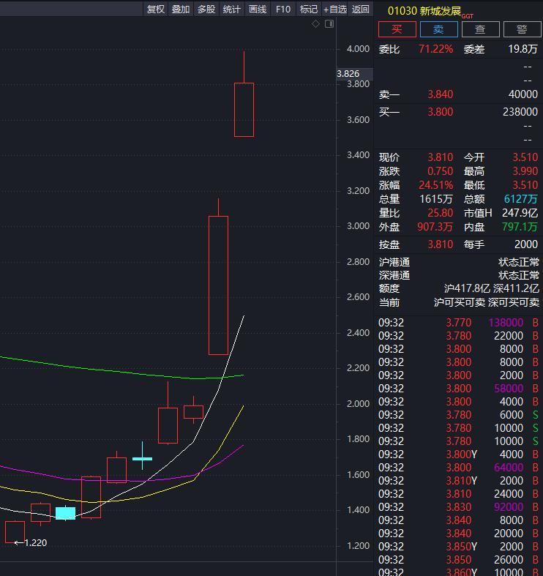Click the stock title 01030 新城发展

click(424, 11)
